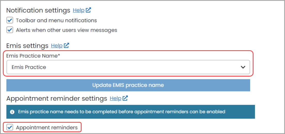This screenshot has height=134, width=285.
Task: Click the Appointment reminder settings heading
Action: 57,98
